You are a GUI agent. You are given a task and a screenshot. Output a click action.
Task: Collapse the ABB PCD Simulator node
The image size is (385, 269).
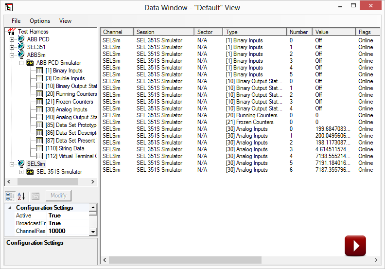(21, 63)
